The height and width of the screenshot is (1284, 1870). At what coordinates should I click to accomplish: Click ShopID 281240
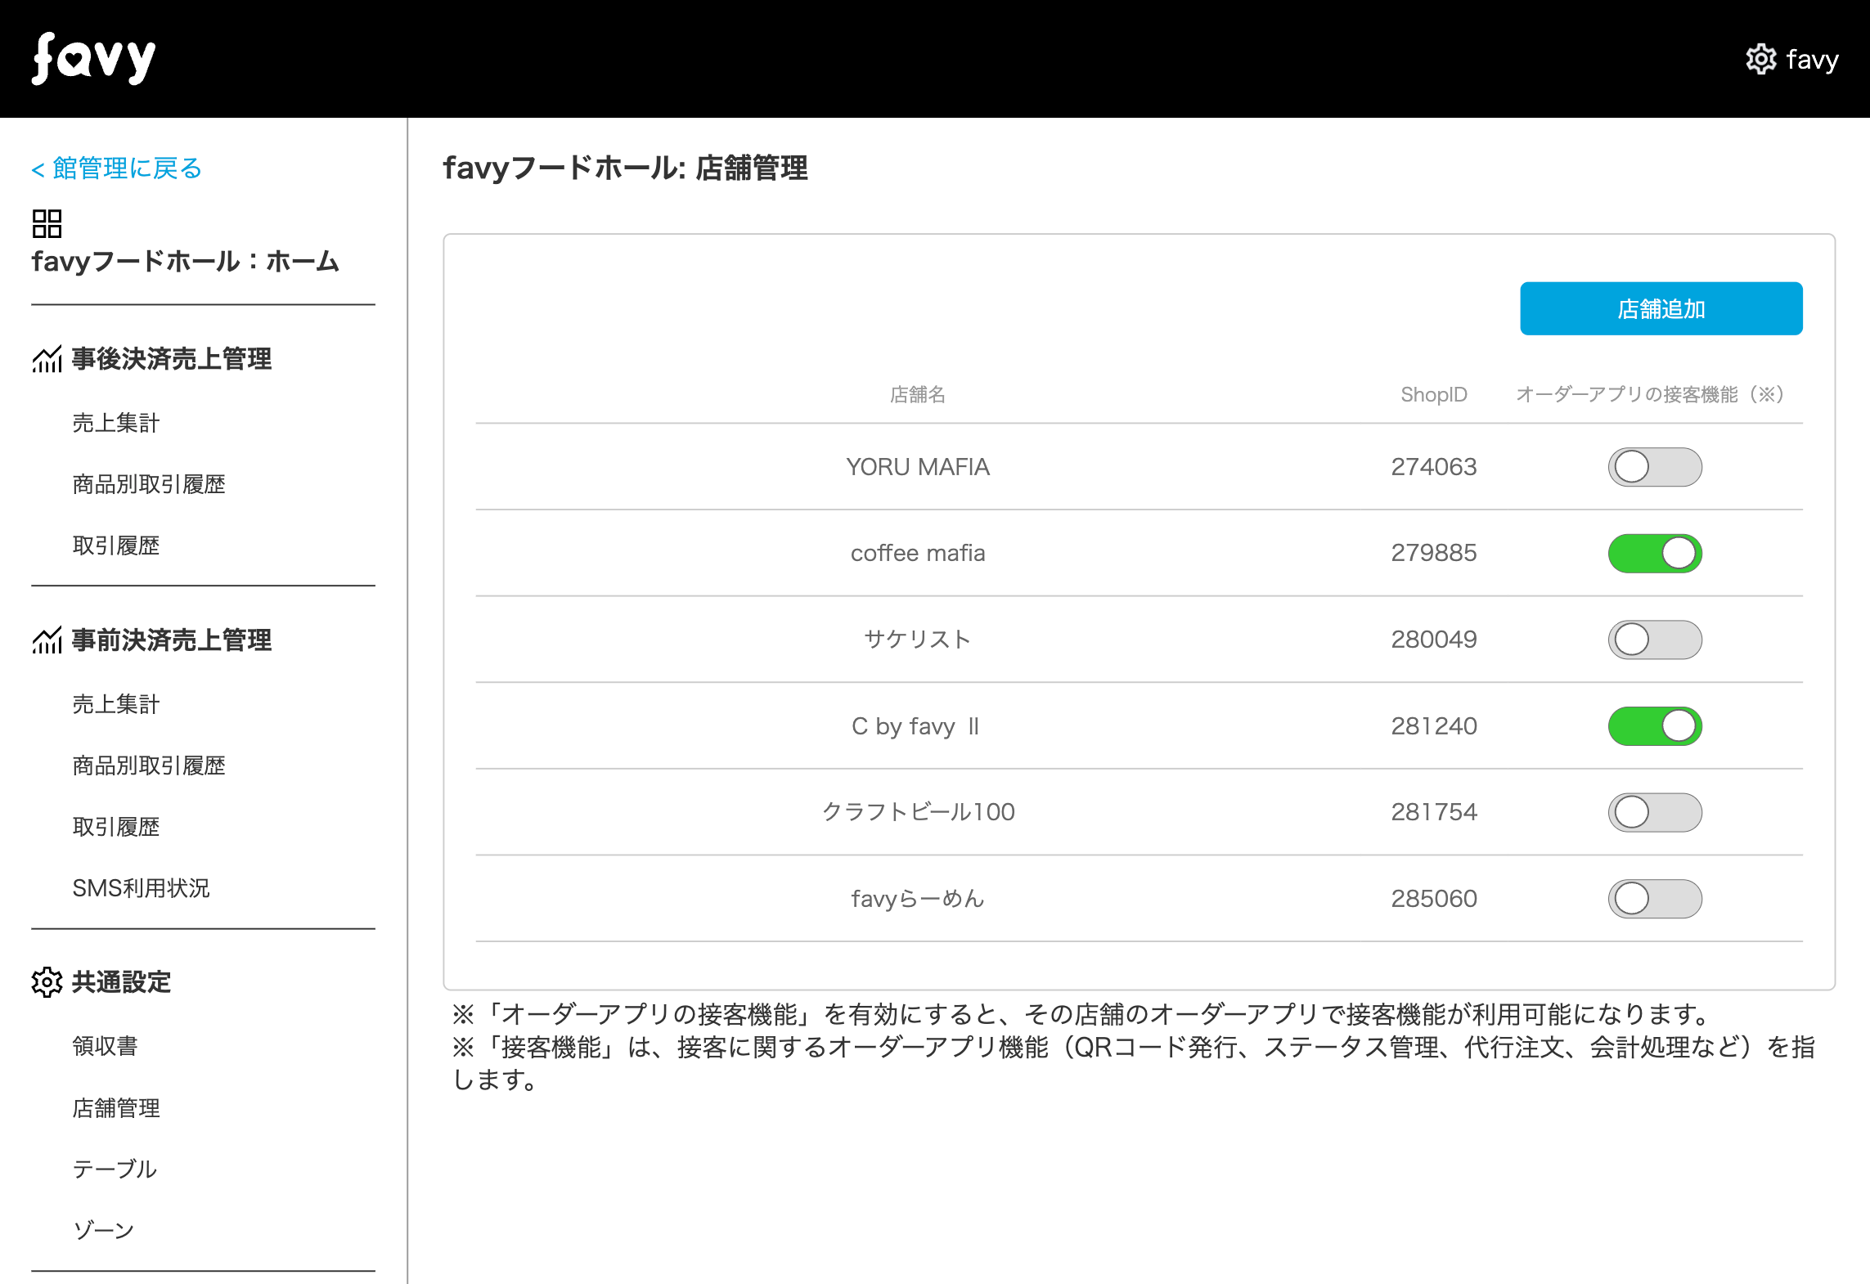(1434, 726)
